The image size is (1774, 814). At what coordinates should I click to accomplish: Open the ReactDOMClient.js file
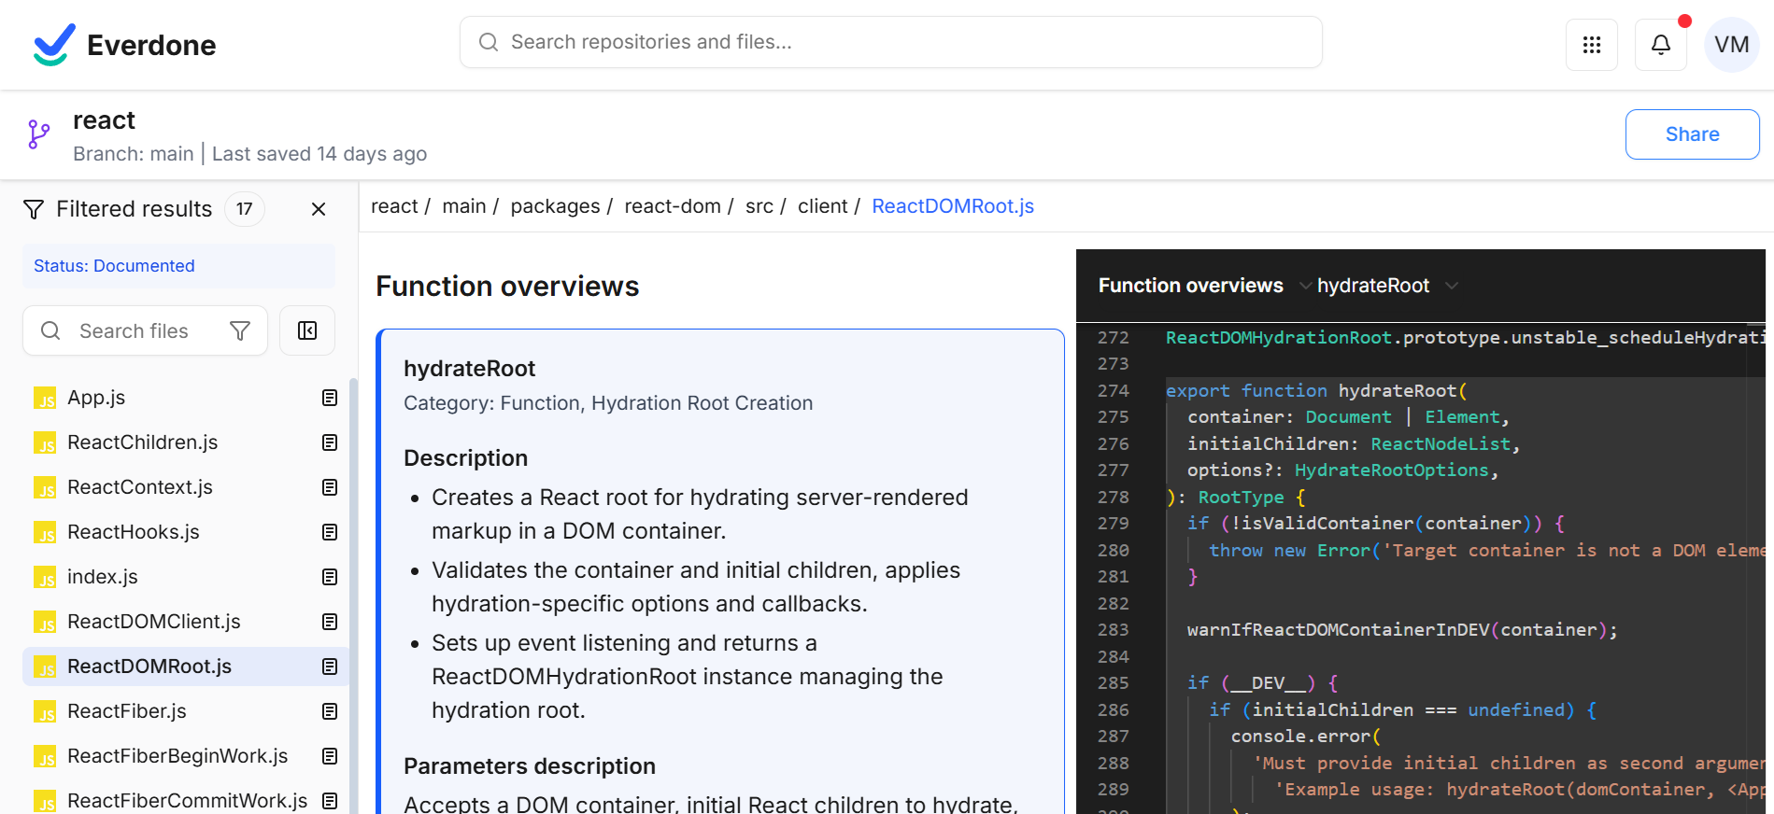pos(185,622)
